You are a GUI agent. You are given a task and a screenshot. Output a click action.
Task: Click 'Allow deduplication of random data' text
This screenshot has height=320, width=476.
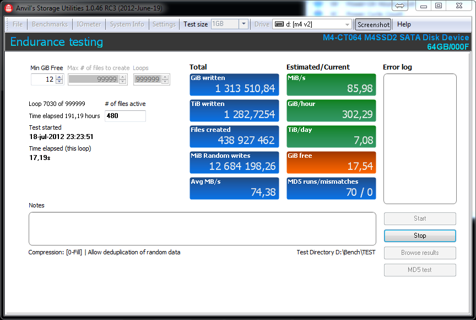pyautogui.click(x=134, y=252)
